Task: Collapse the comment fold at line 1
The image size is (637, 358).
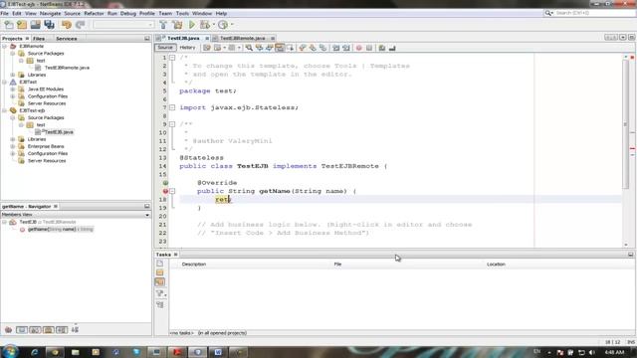Action: pos(172,58)
